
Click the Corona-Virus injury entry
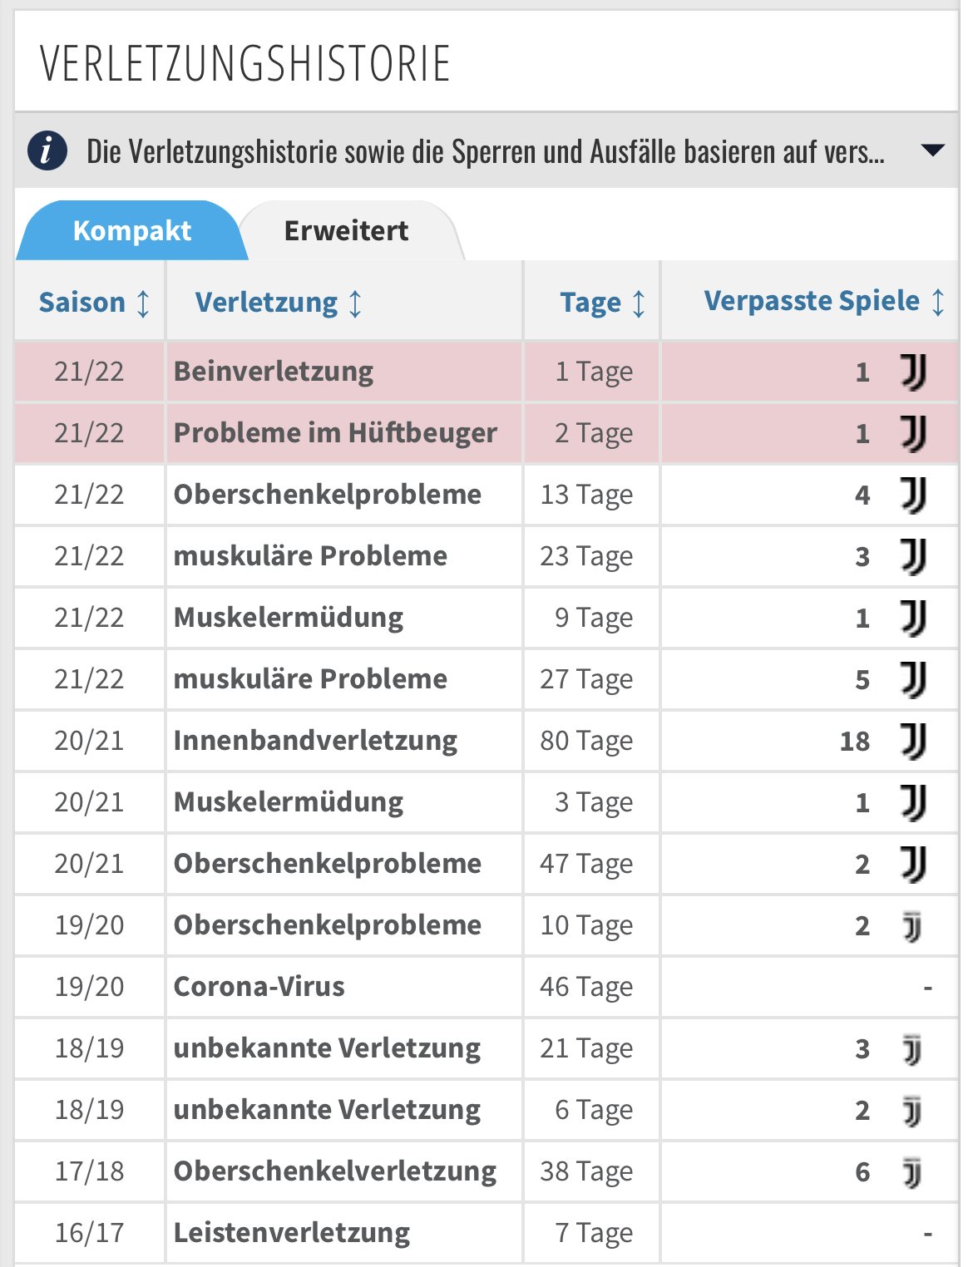coord(259,986)
